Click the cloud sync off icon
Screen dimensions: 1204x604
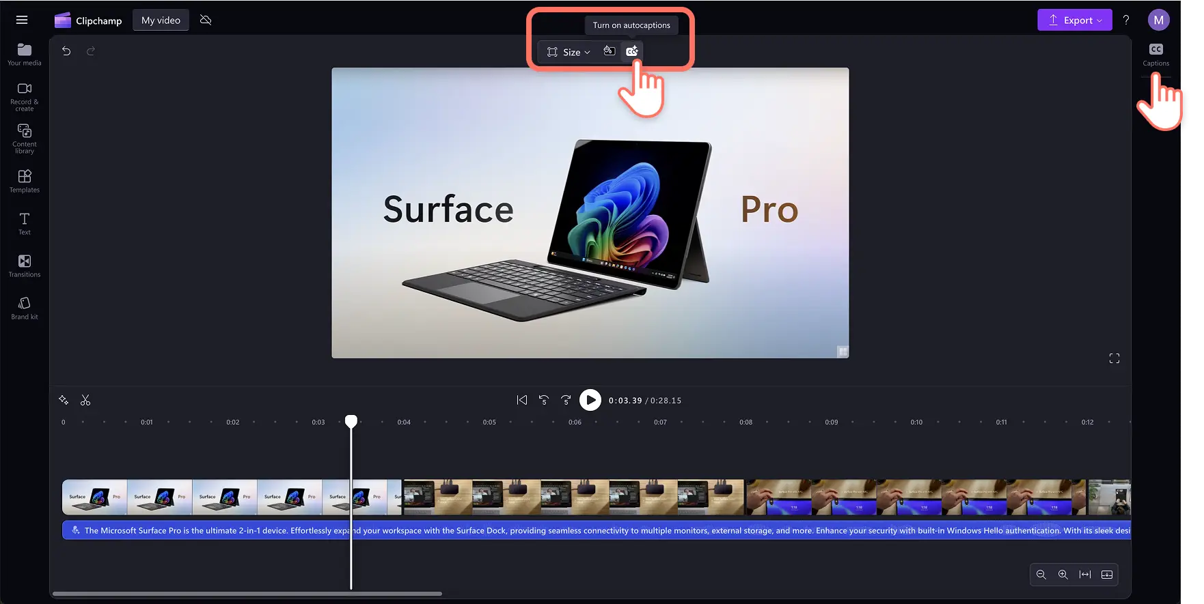pos(206,20)
